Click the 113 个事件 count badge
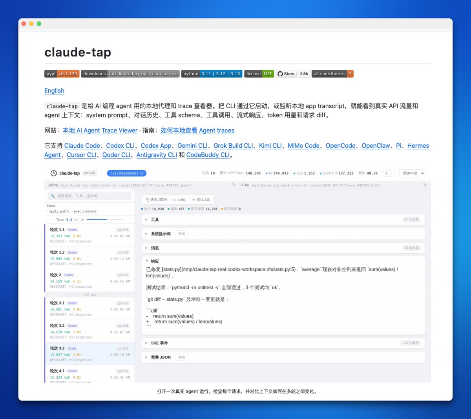 tap(411, 343)
